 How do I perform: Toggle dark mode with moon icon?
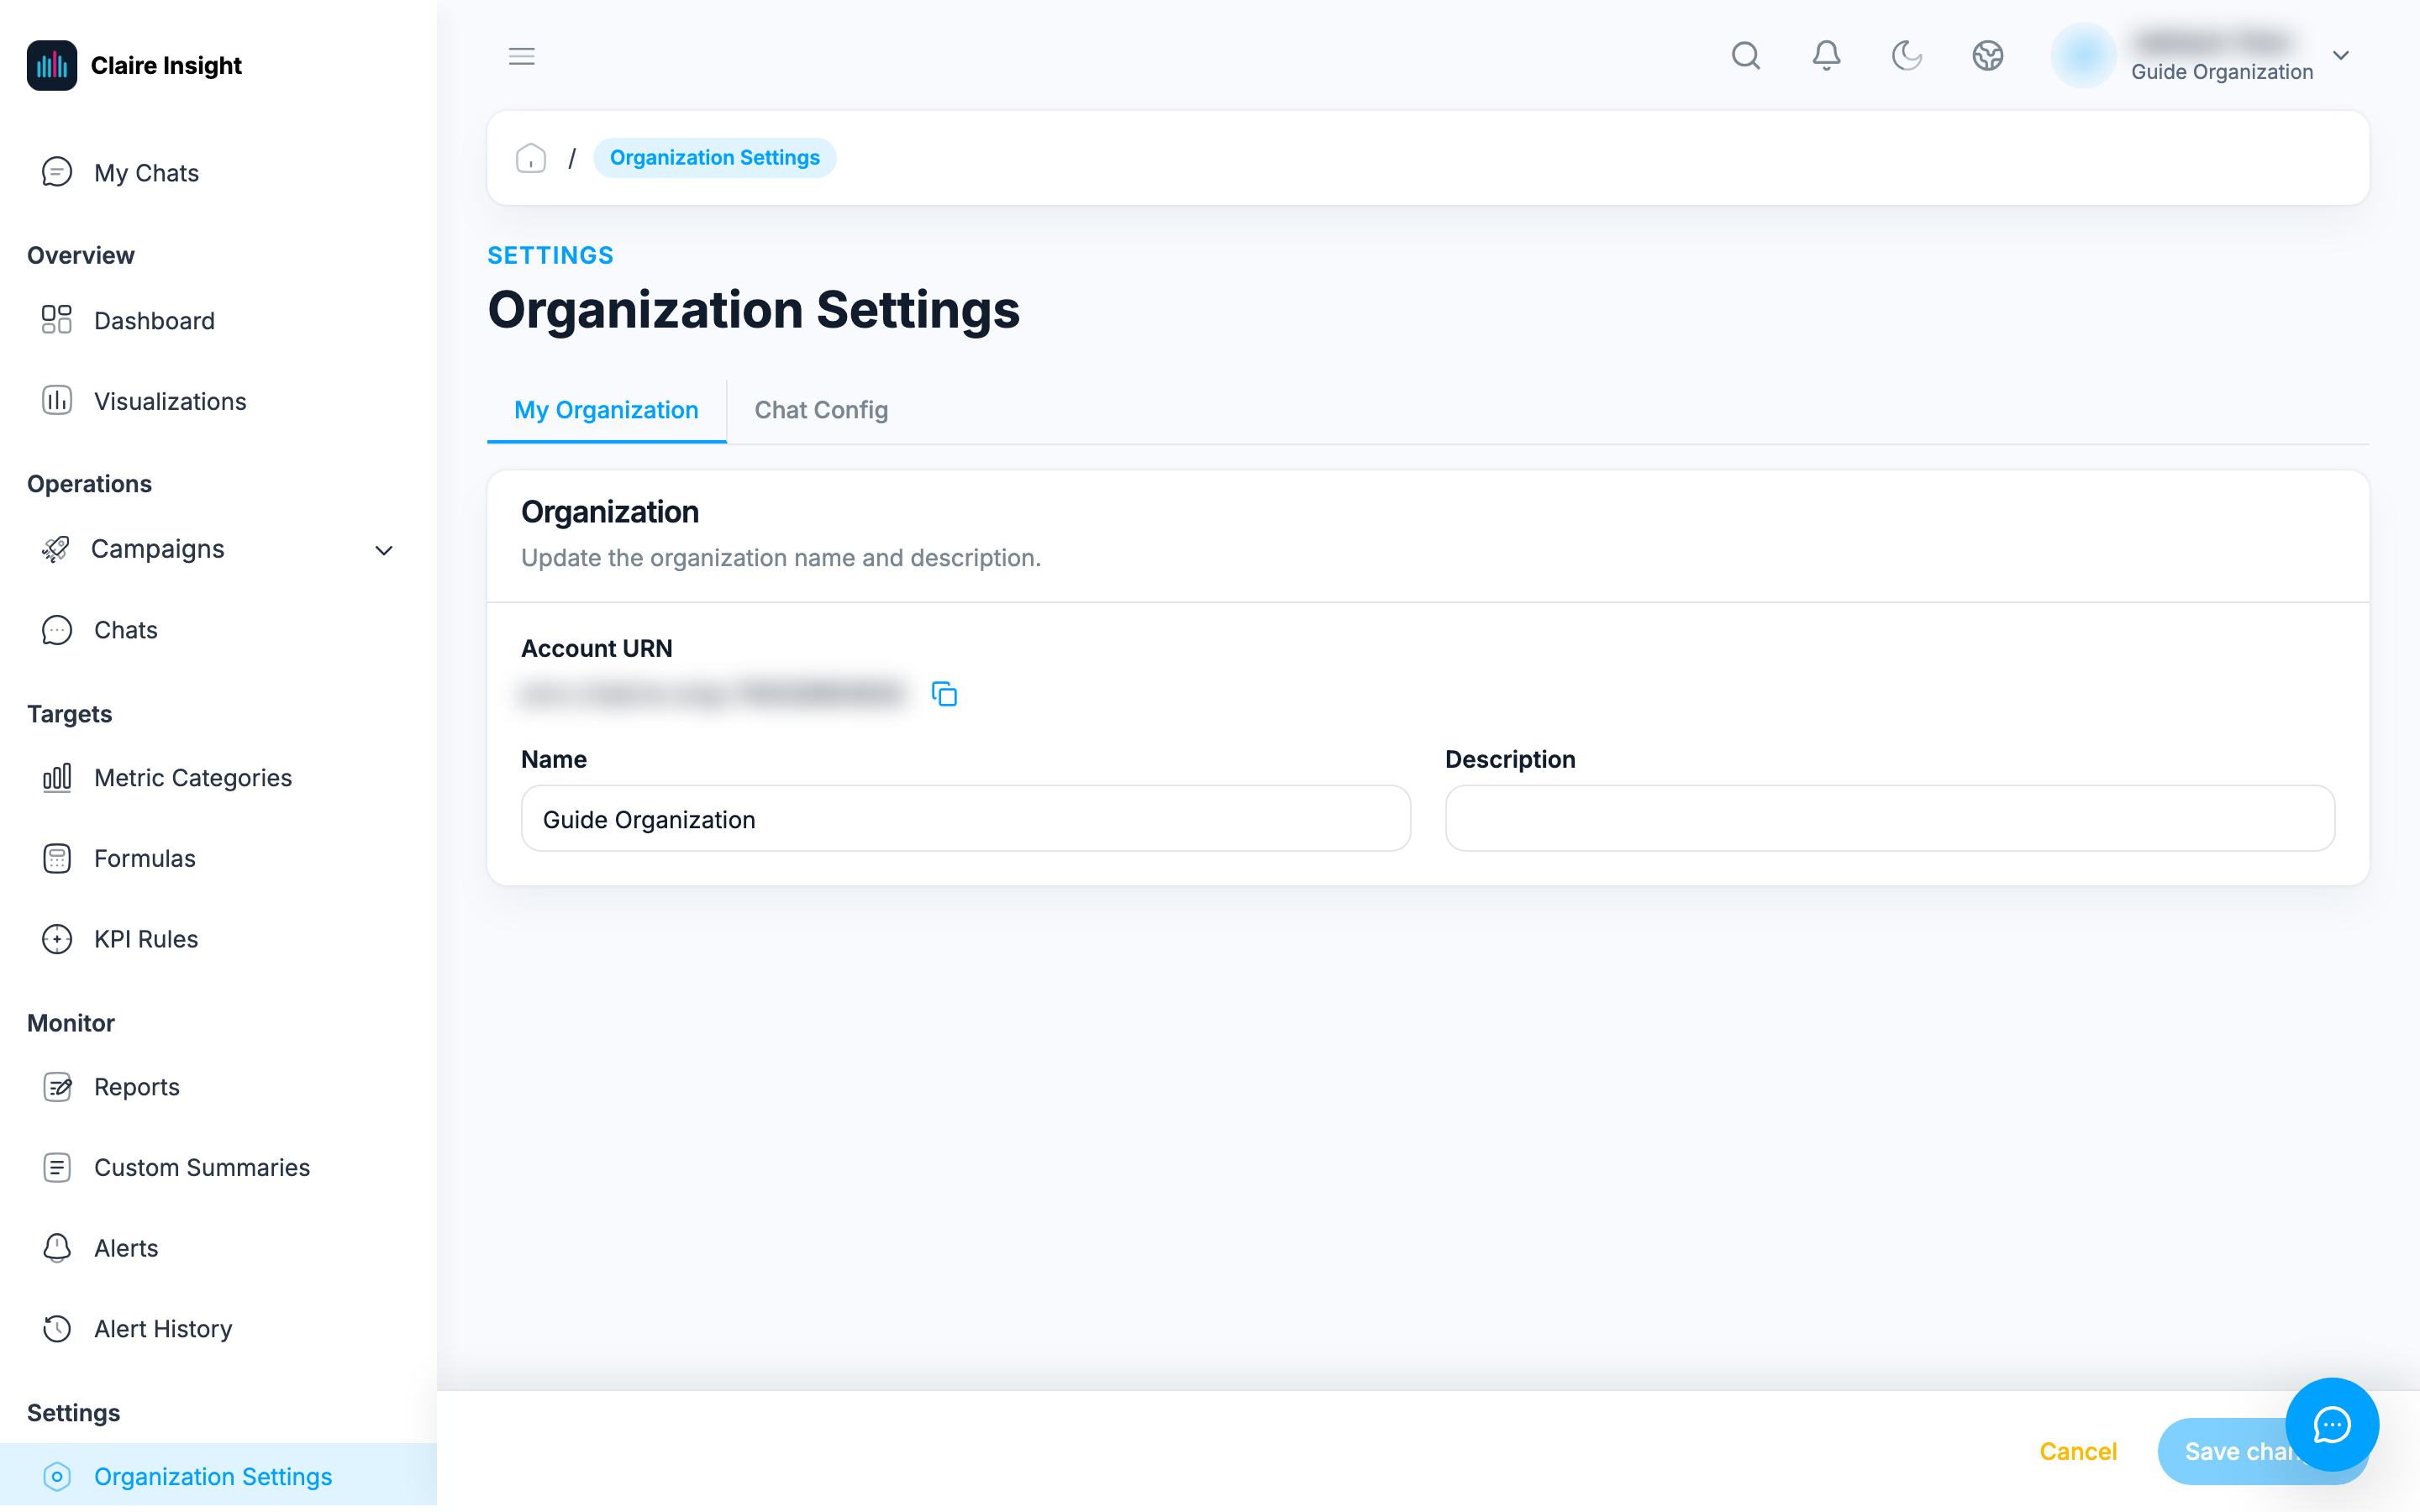tap(1907, 55)
